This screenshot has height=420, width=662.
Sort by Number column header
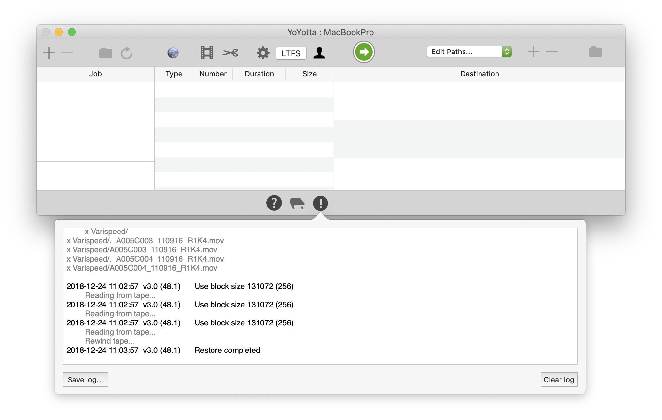click(213, 74)
